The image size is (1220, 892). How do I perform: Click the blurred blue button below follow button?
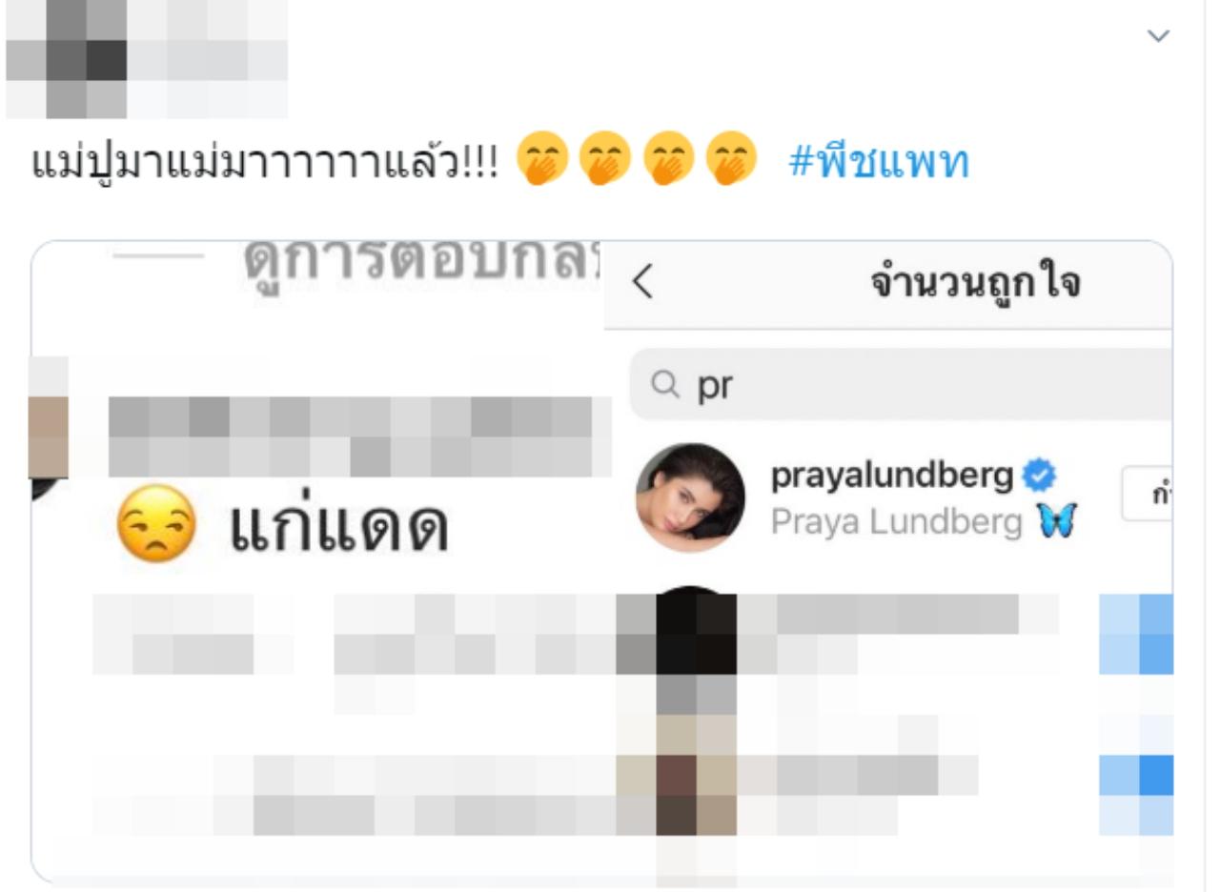point(1136,633)
